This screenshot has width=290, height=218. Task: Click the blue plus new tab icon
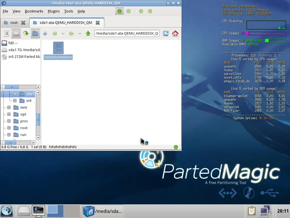tap(45, 33)
